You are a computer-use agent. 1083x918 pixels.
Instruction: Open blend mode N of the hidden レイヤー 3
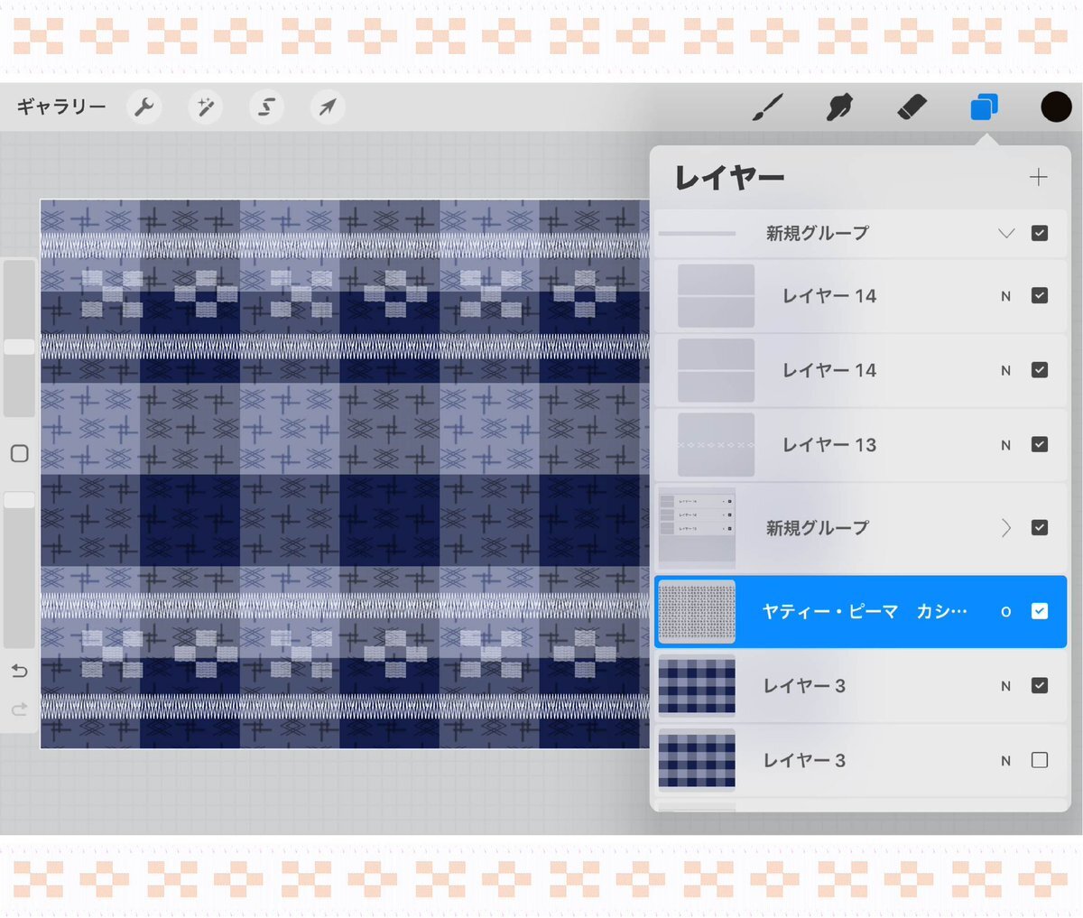[x=1006, y=761]
